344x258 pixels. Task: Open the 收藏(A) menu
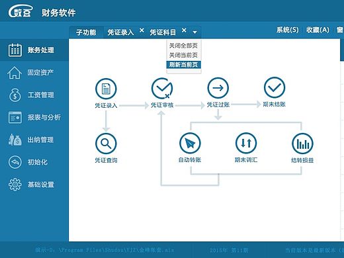tap(318, 30)
